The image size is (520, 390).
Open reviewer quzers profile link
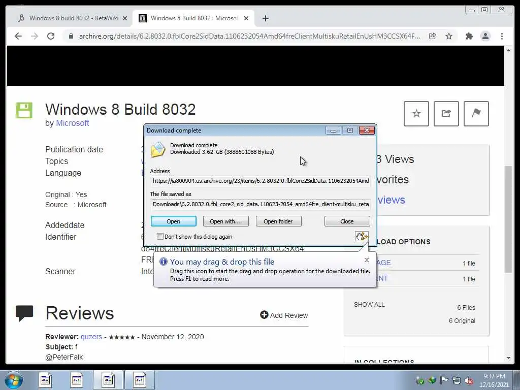tap(91, 337)
